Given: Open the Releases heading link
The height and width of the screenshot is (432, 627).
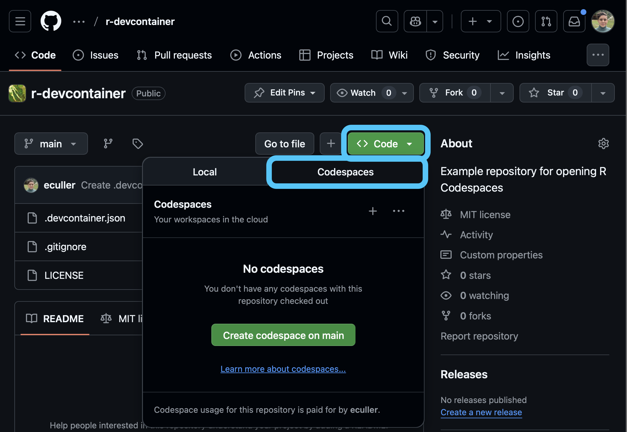Looking at the screenshot, I should (464, 374).
